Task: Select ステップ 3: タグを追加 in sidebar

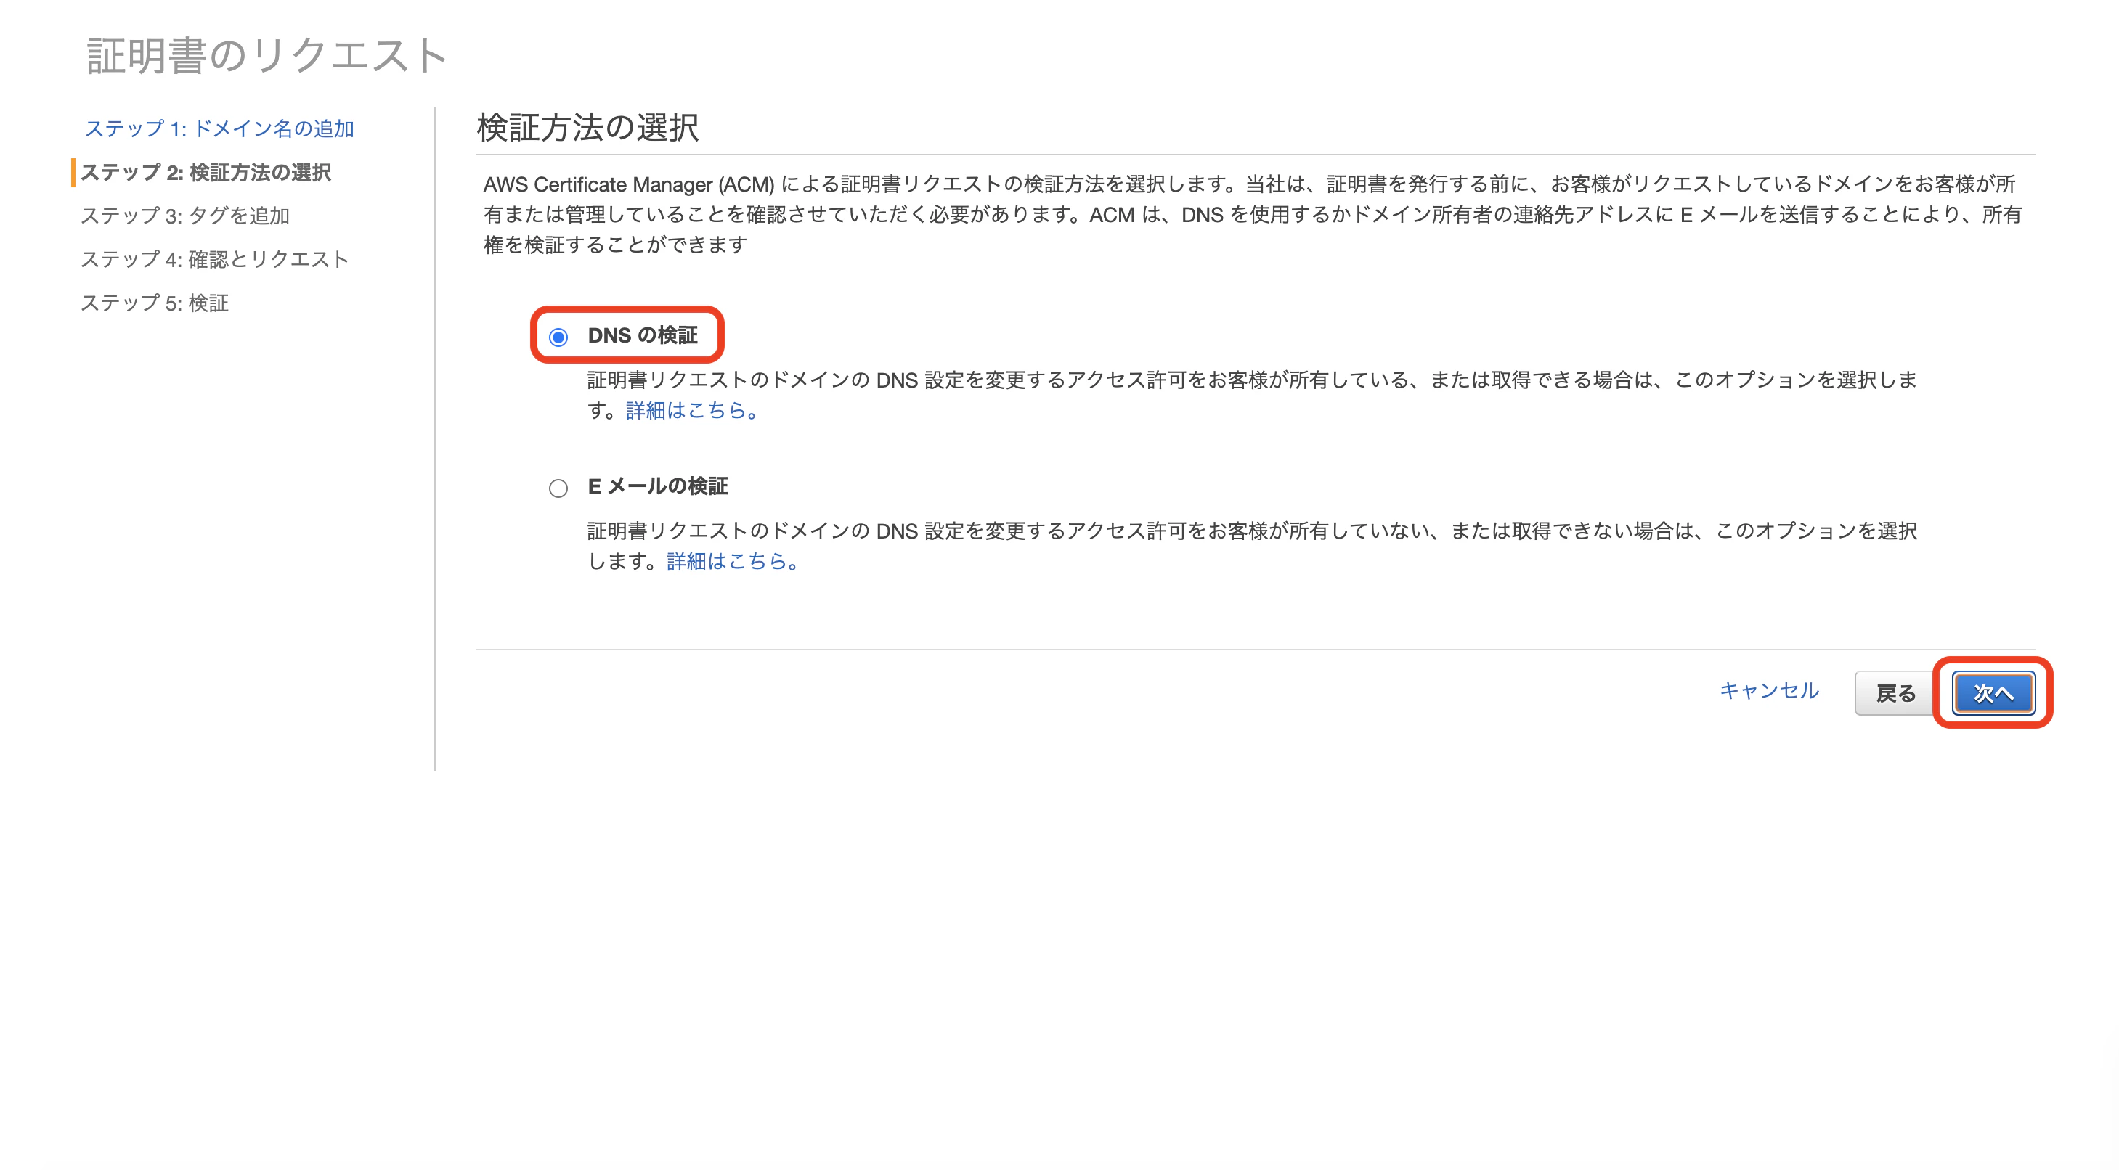Action: coord(185,216)
